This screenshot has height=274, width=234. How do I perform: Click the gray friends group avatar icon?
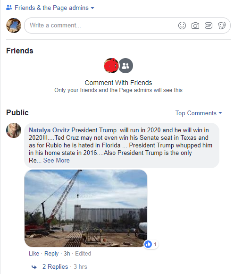(125, 66)
